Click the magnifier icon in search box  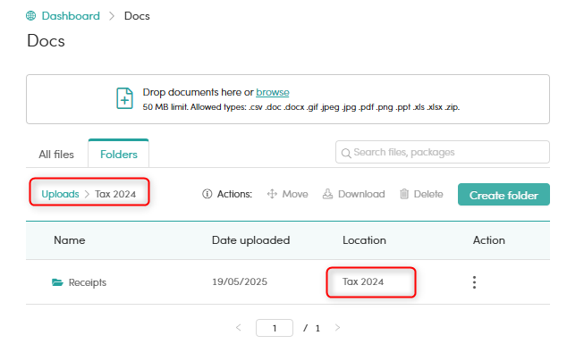(x=346, y=153)
